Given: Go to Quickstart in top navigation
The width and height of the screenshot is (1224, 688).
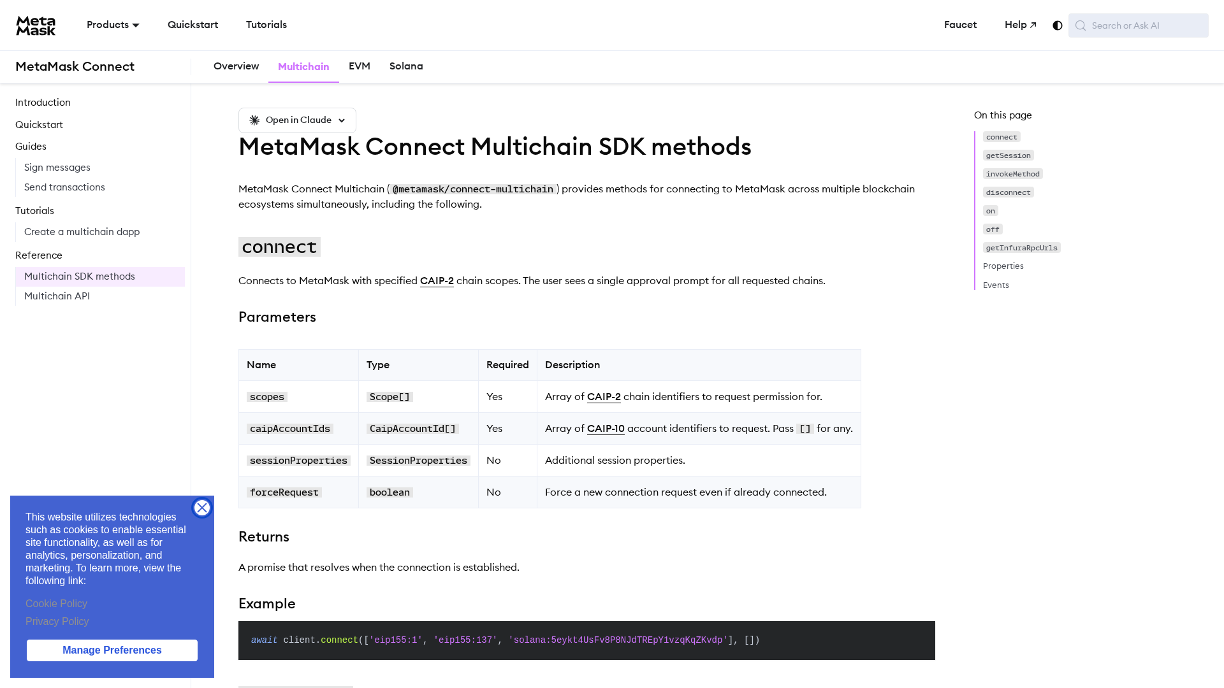Looking at the screenshot, I should pos(193,25).
